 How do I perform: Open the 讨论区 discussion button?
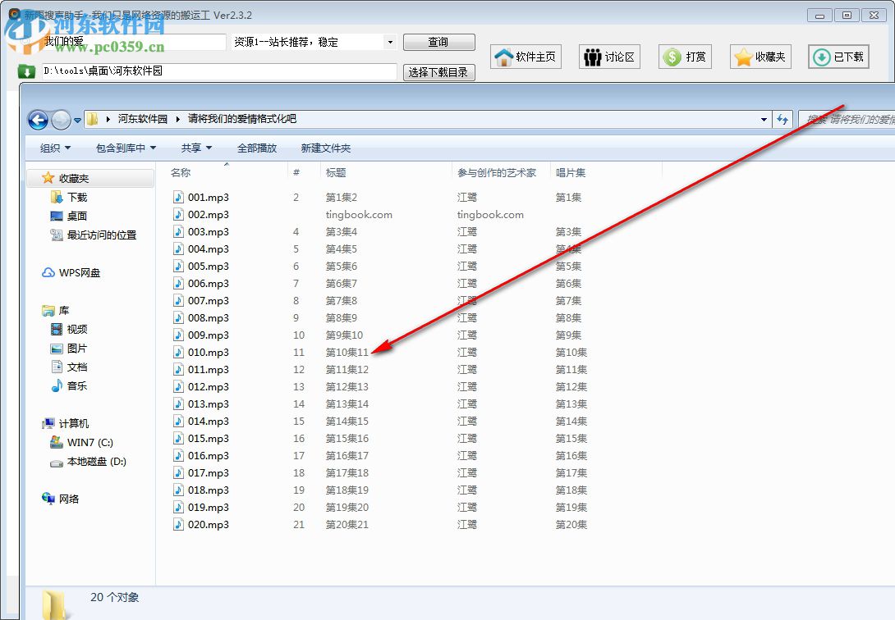click(609, 57)
